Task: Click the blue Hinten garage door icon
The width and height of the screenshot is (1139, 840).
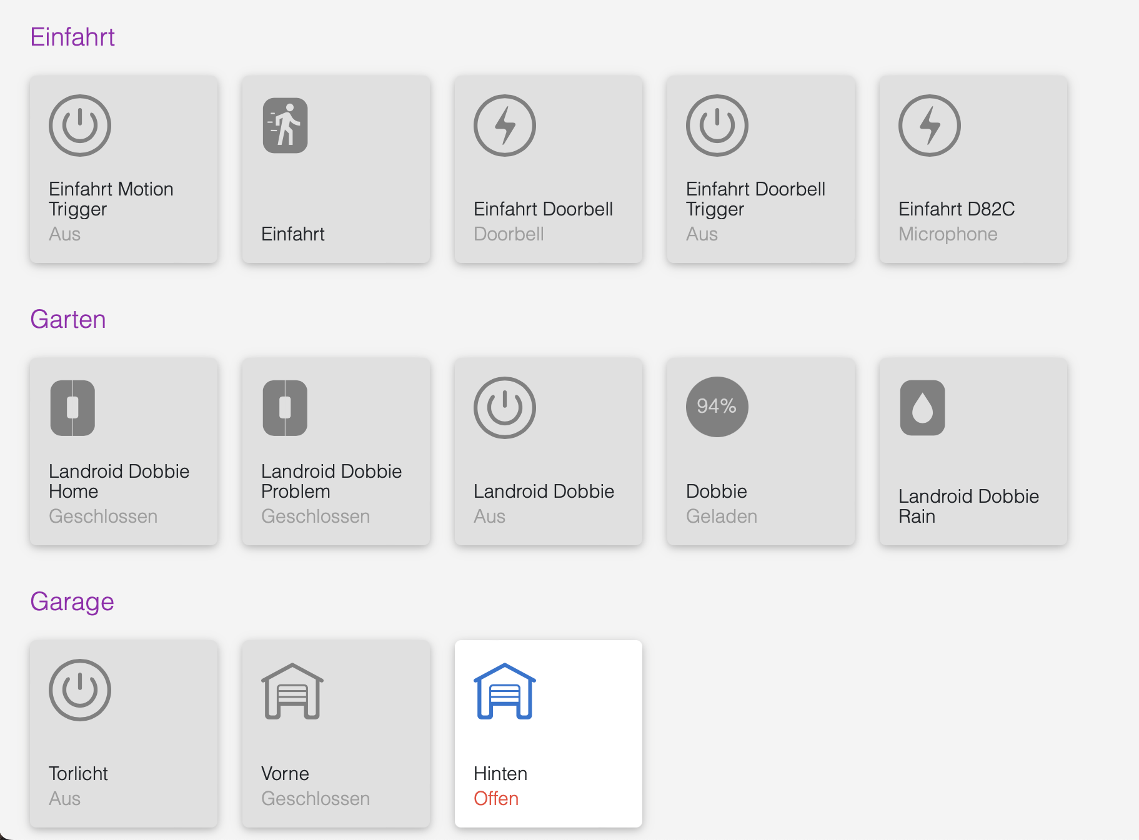Action: (504, 691)
